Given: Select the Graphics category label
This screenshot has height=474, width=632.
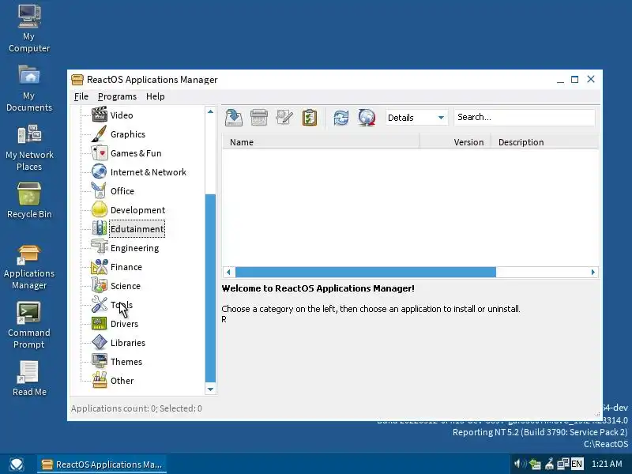Looking at the screenshot, I should pos(128,134).
